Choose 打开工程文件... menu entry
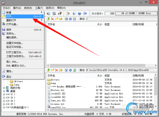 coord(23,52)
